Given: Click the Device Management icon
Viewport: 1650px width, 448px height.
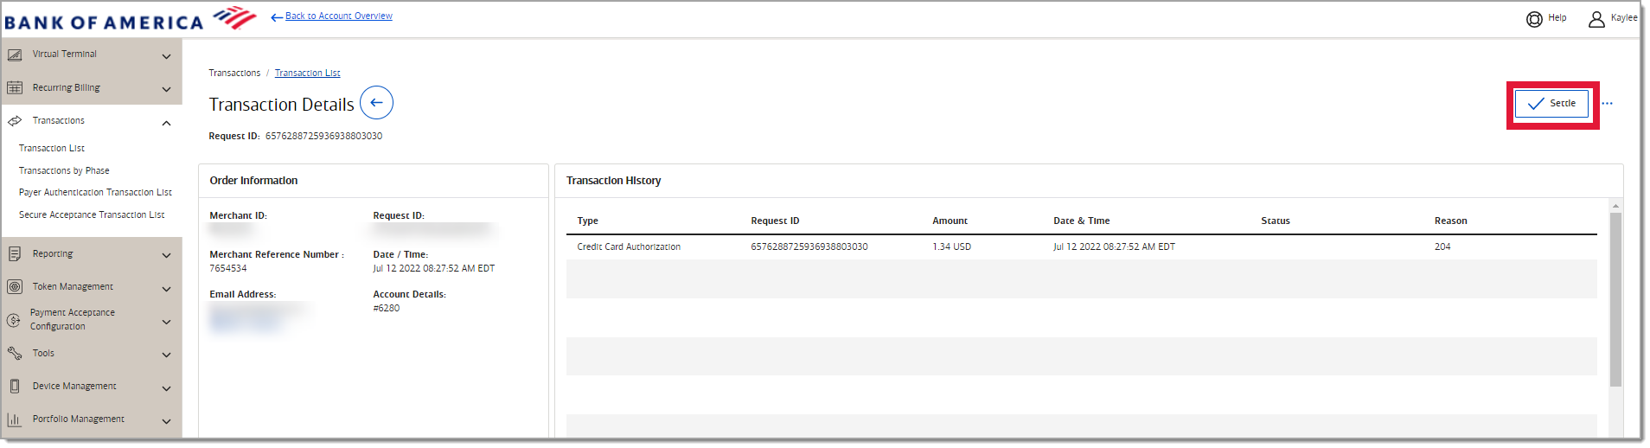Looking at the screenshot, I should click(x=15, y=387).
